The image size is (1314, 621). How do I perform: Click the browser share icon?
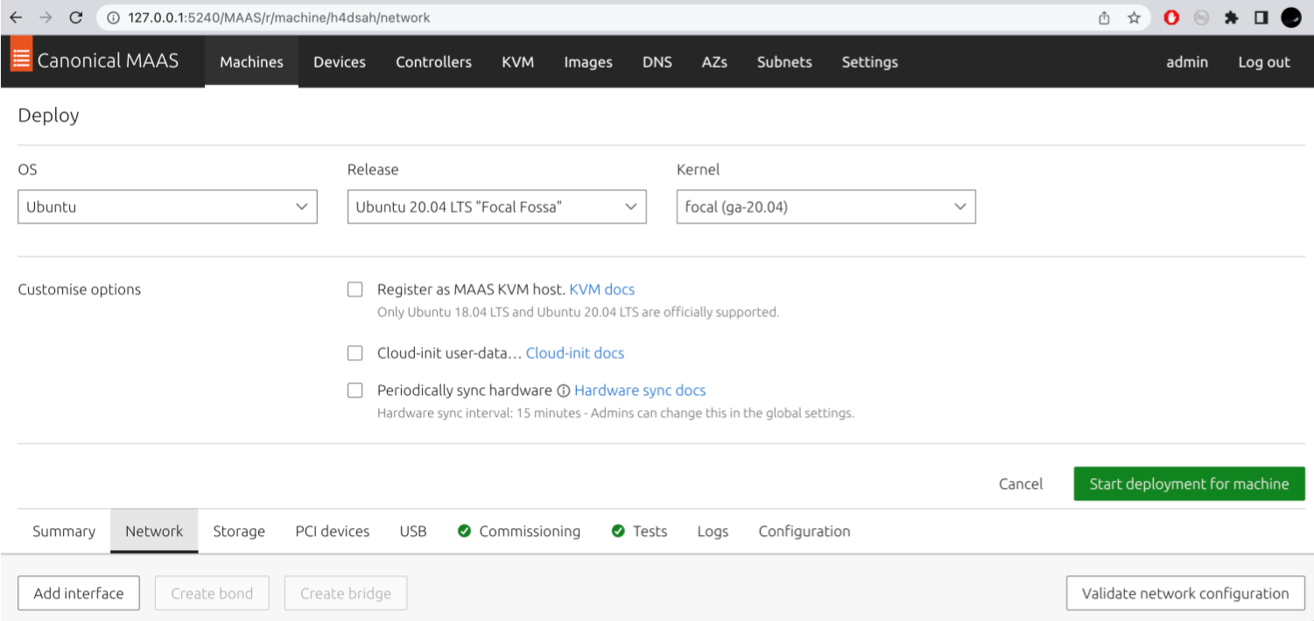[1105, 18]
